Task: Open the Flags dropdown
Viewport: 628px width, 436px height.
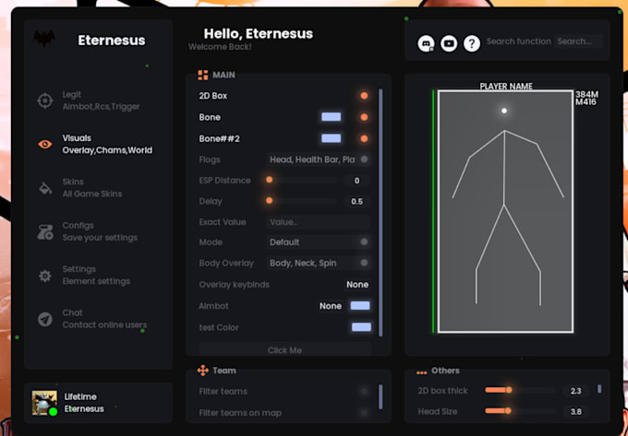Action: 319,159
